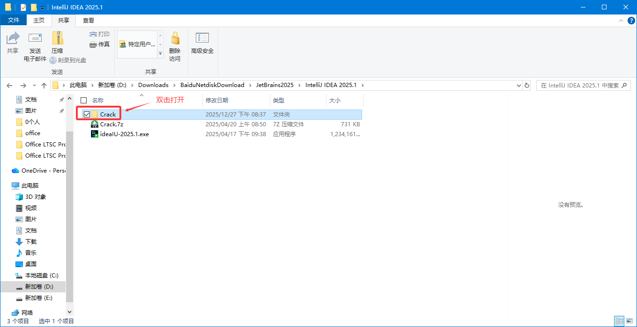Sort by Date modified (修改日期) column
This screenshot has height=327, width=637.
tap(217, 100)
